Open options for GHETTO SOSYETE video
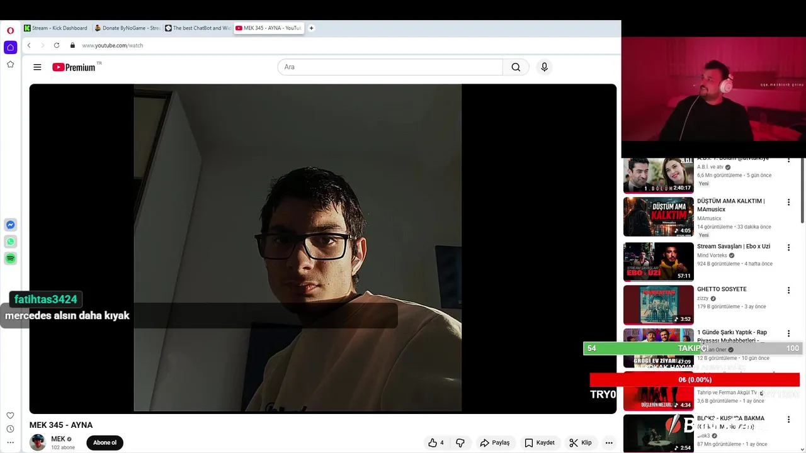 pyautogui.click(x=788, y=290)
